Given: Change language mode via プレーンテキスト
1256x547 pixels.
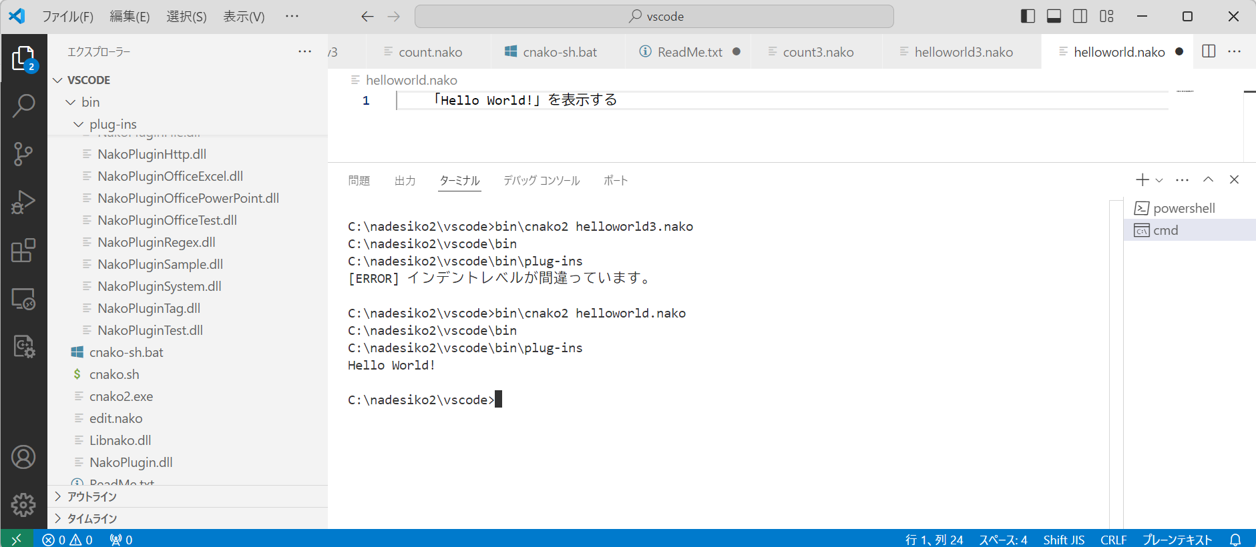Looking at the screenshot, I should 1177,539.
